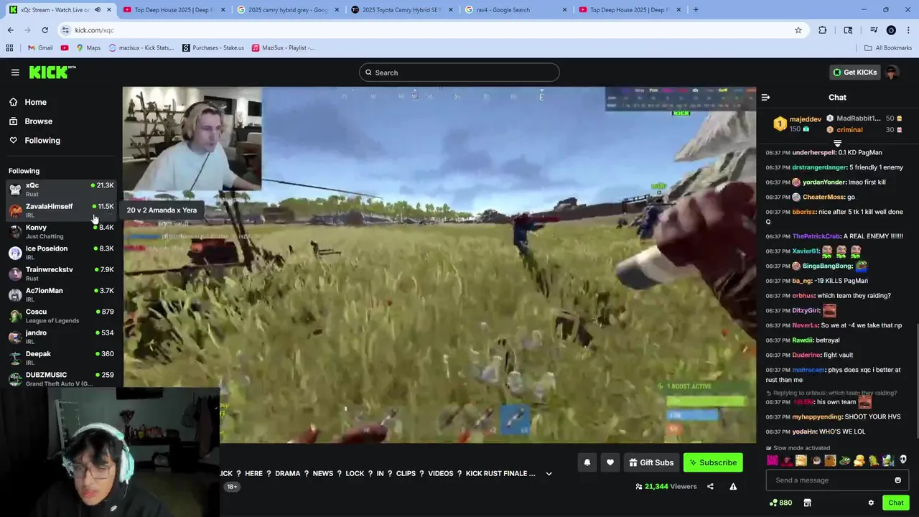Open jandro channel in Following list
This screenshot has height=517, width=919.
pos(61,337)
